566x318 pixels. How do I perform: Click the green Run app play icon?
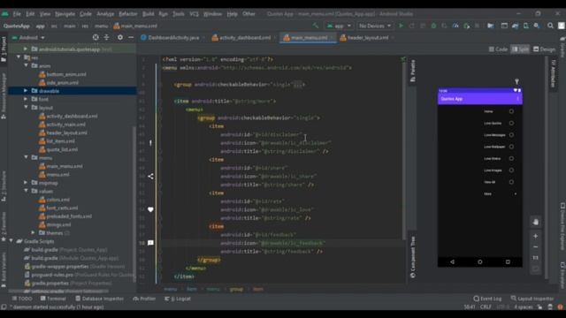coord(401,26)
